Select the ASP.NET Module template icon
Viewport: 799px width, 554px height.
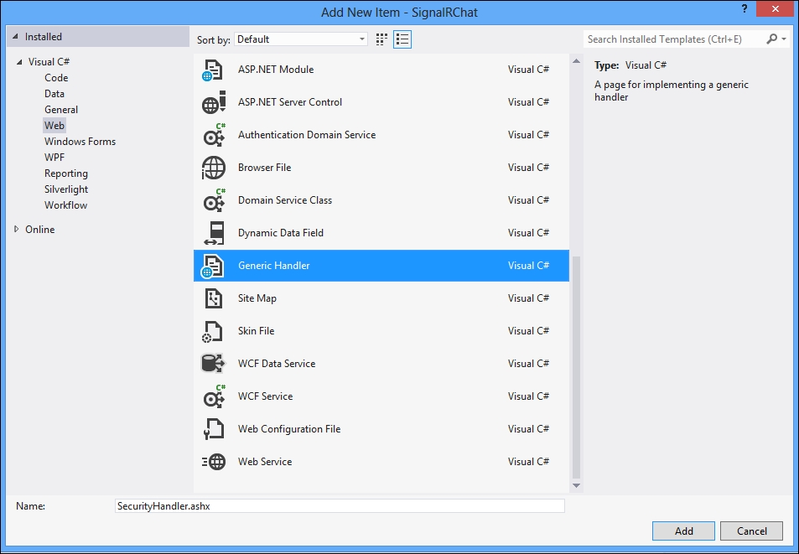(213, 70)
